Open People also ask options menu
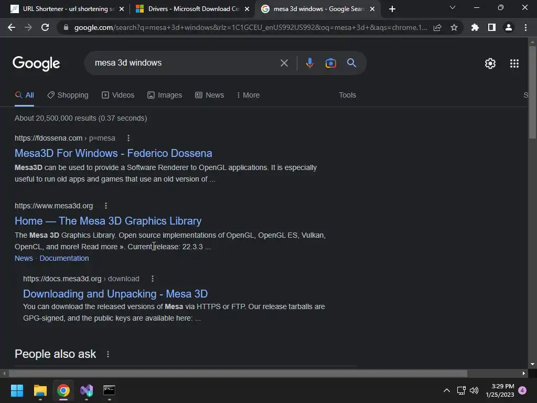537x403 pixels. [x=108, y=354]
